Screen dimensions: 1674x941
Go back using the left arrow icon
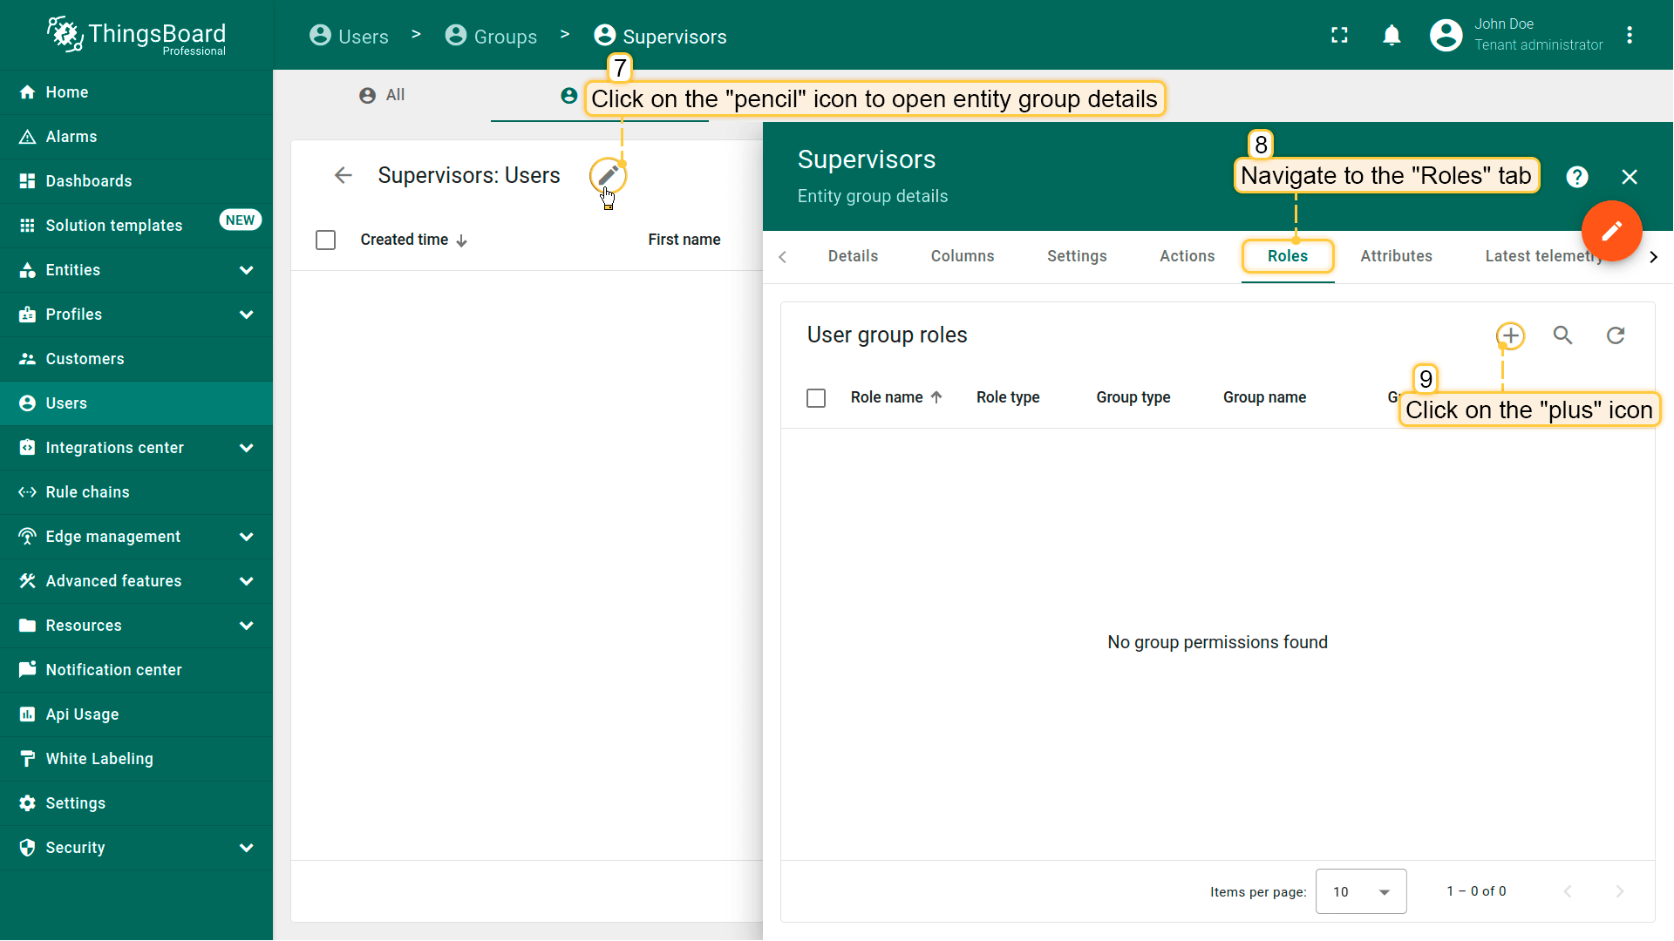[x=344, y=176]
